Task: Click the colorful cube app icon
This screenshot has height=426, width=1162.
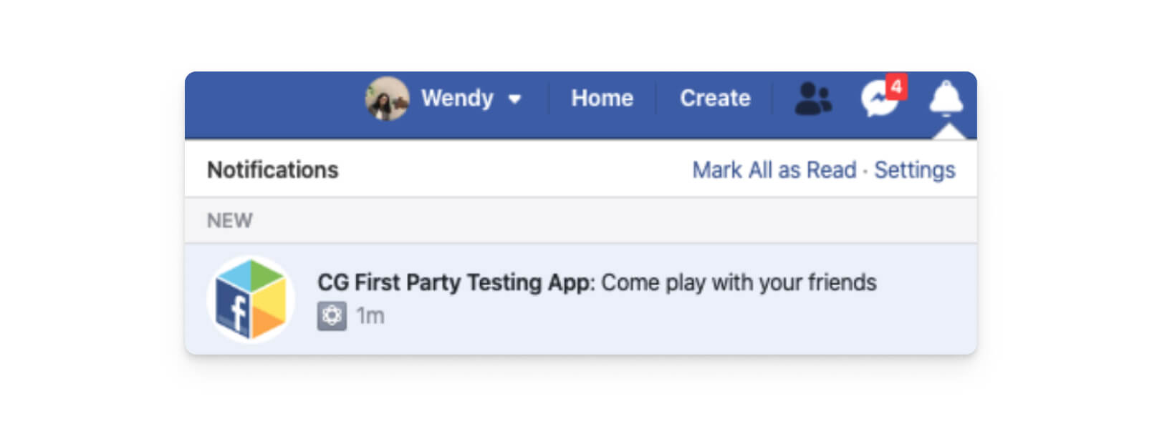Action: coord(251,299)
